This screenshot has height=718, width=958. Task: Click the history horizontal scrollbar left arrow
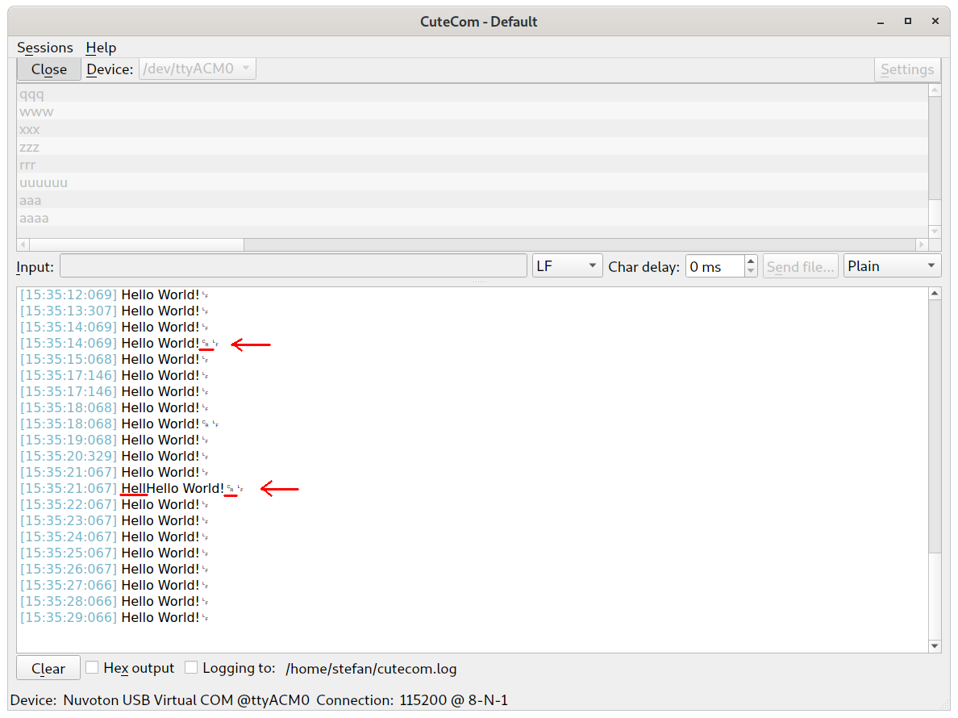click(23, 244)
